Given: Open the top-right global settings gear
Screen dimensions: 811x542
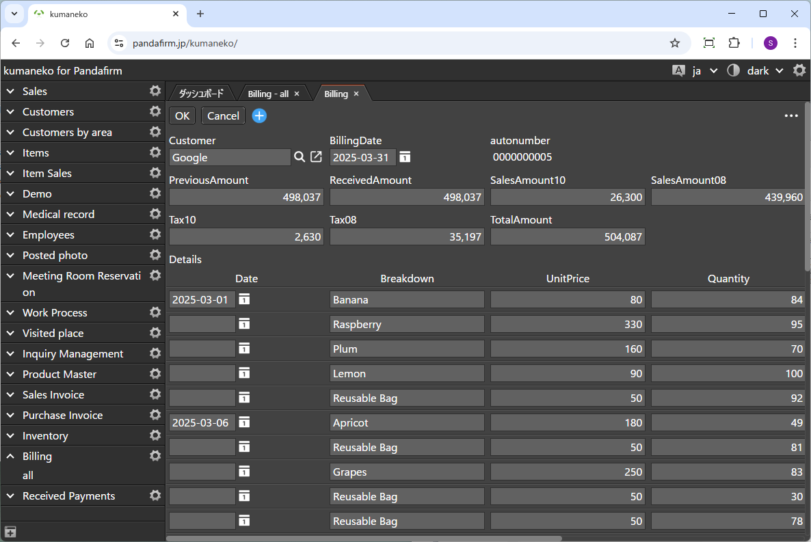Looking at the screenshot, I should tap(799, 70).
